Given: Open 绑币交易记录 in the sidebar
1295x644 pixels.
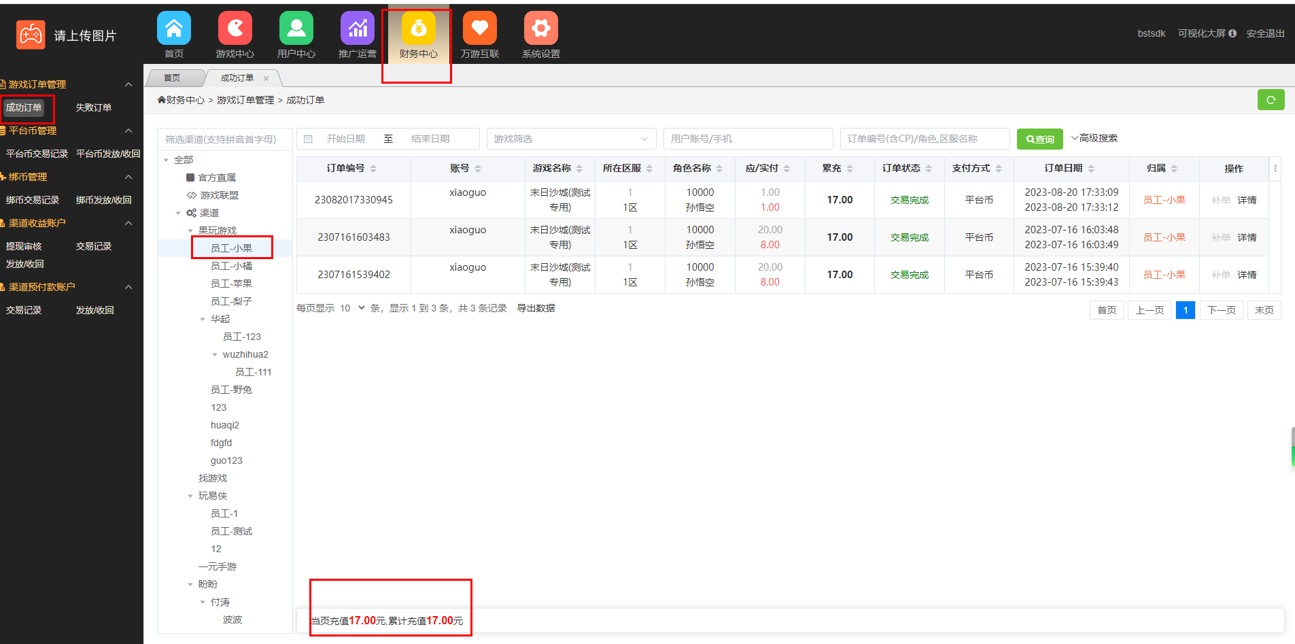Looking at the screenshot, I should [33, 200].
